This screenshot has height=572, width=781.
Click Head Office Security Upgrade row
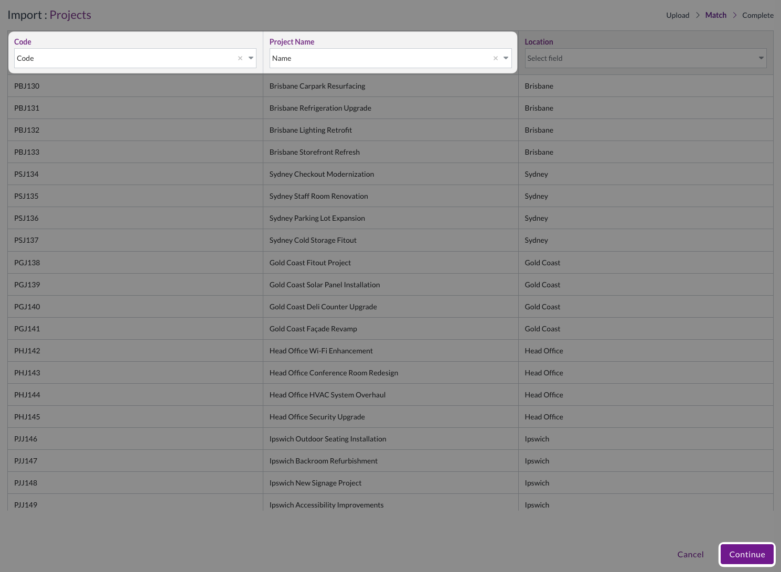[x=317, y=417]
